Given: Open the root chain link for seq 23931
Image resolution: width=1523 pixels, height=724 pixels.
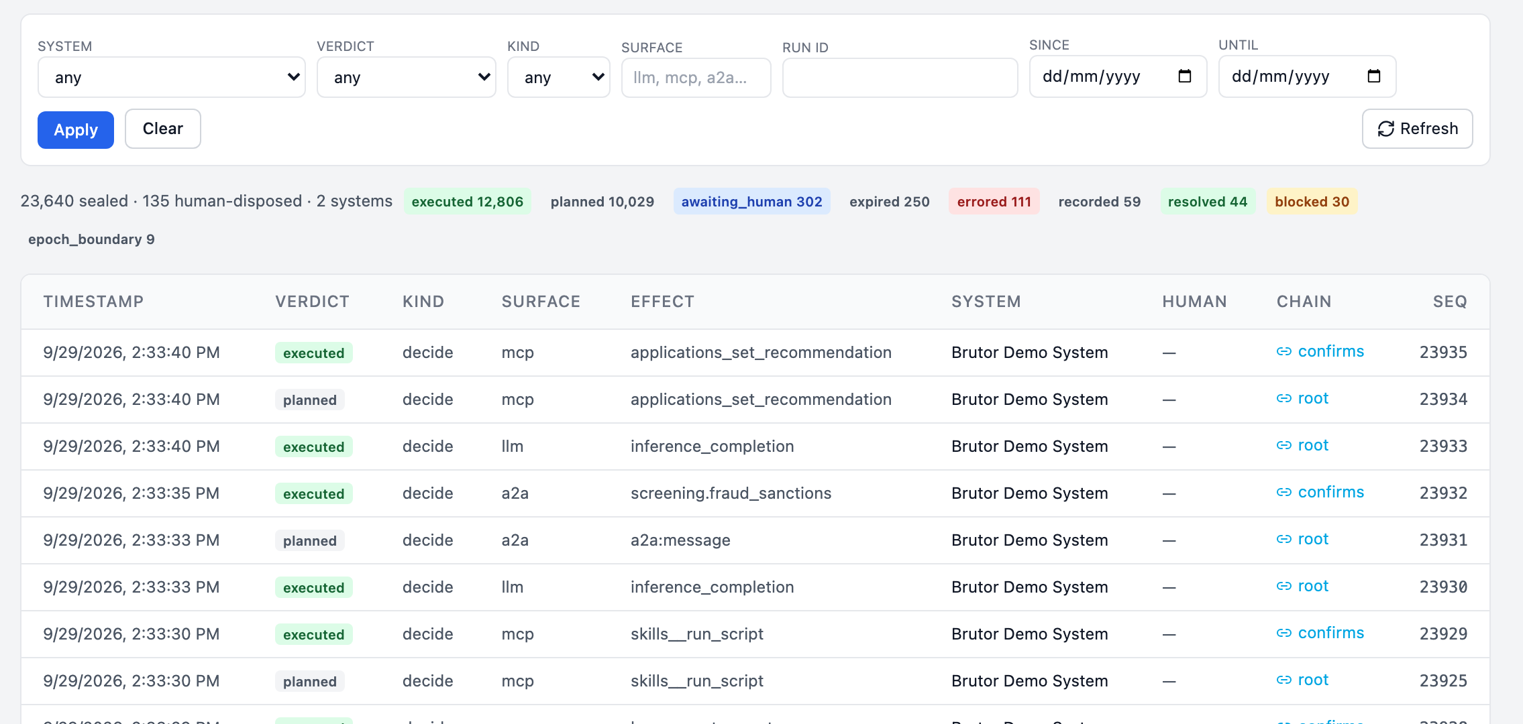Looking at the screenshot, I should (x=1302, y=539).
